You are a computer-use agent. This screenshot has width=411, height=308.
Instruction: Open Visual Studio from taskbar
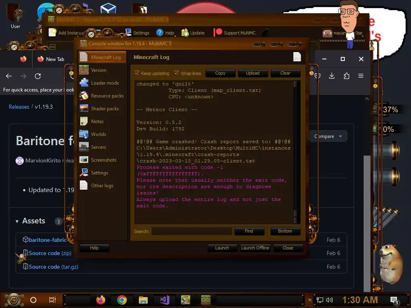pos(164,300)
